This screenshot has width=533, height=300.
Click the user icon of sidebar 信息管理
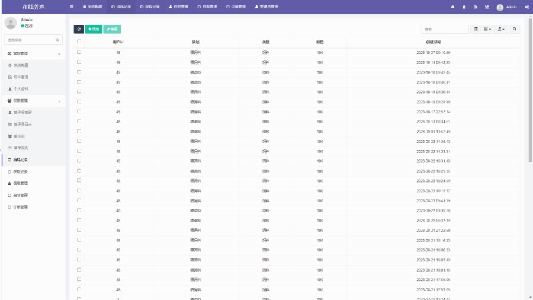point(9,183)
